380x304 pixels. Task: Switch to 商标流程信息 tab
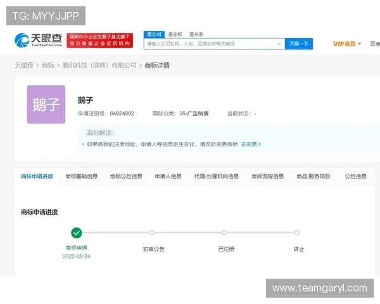[x=267, y=177]
